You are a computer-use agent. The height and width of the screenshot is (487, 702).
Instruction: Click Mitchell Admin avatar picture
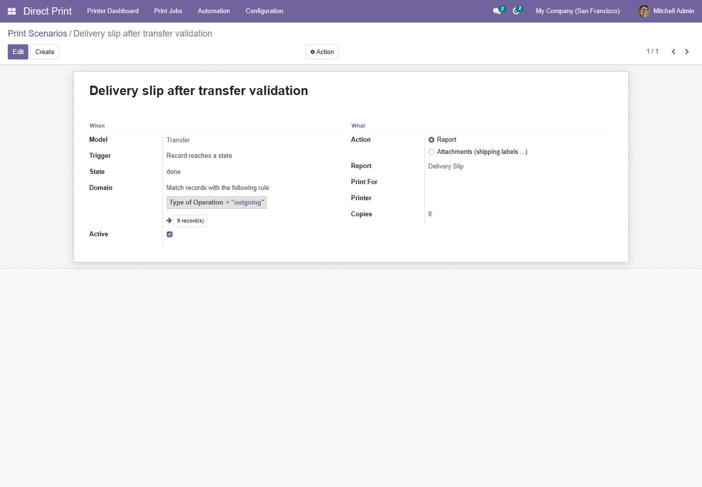pos(644,11)
